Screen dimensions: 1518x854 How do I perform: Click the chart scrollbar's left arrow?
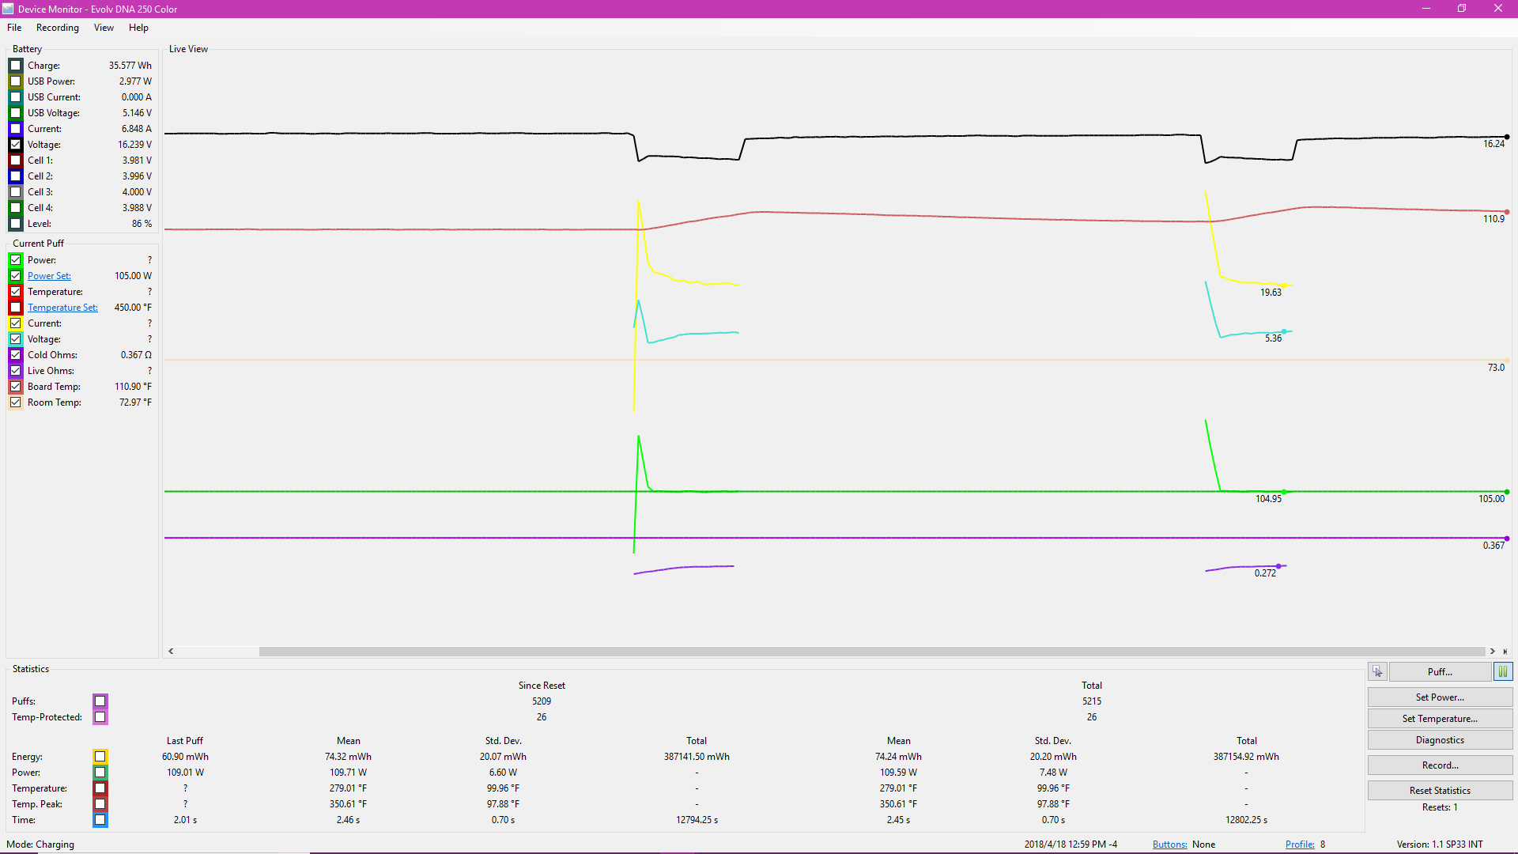click(171, 652)
